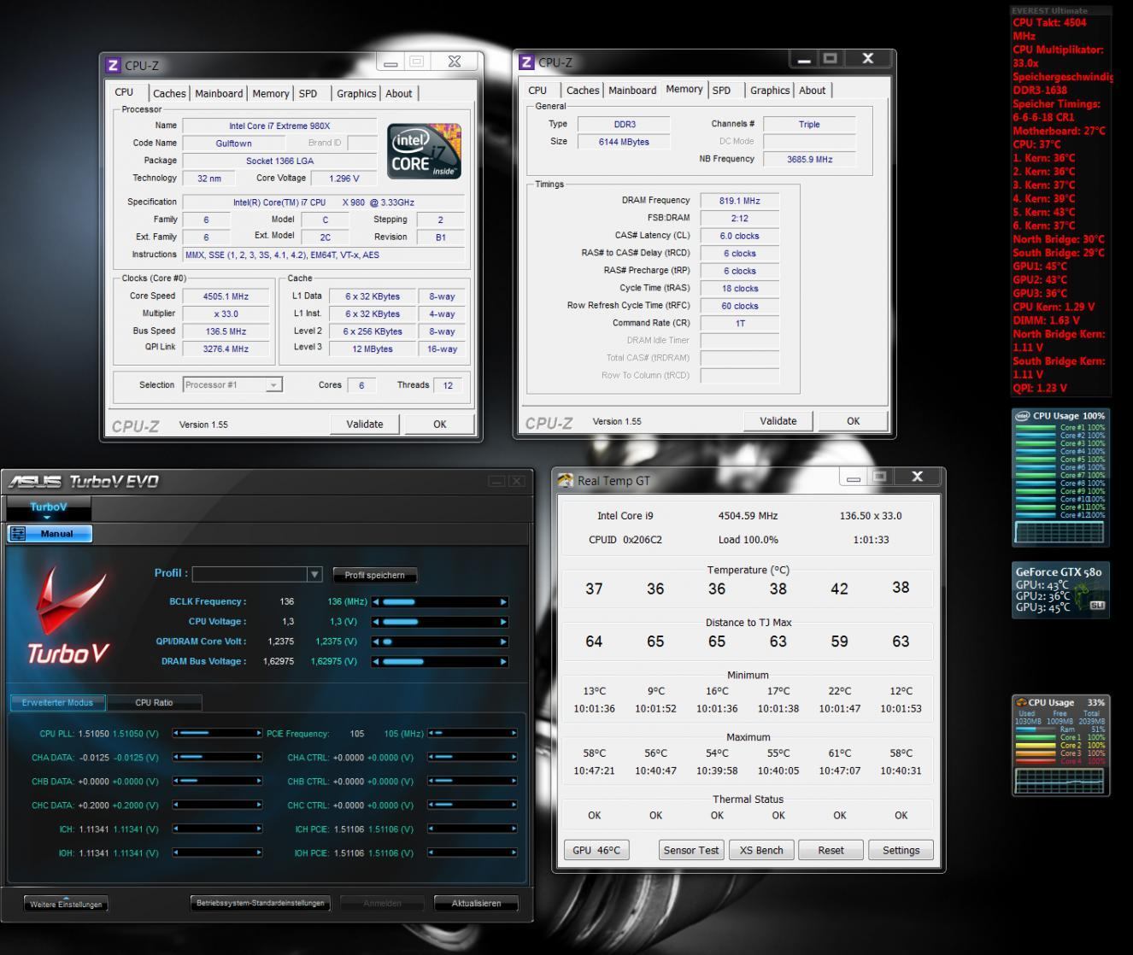This screenshot has height=955, width=1133.
Task: Click the 12-core usage graph gadget
Action: tap(1059, 532)
